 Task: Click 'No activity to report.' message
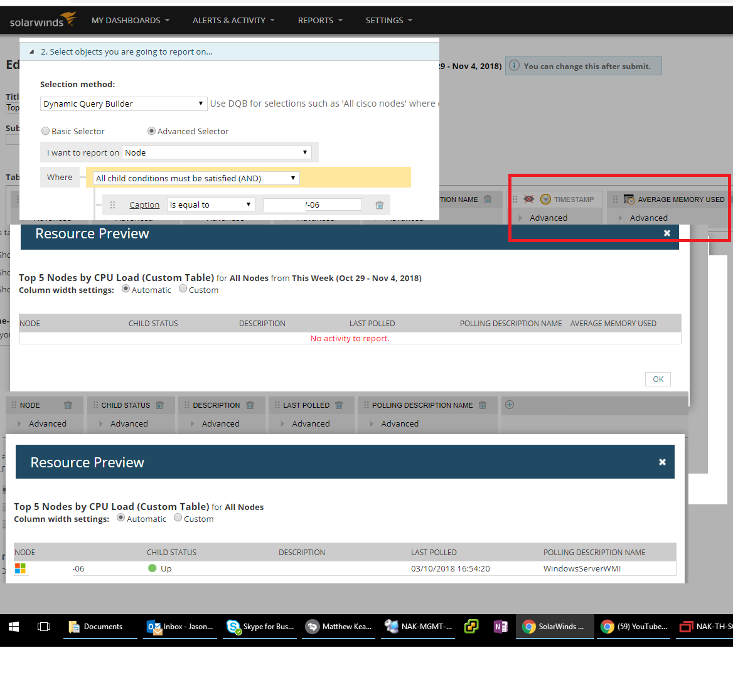350,338
